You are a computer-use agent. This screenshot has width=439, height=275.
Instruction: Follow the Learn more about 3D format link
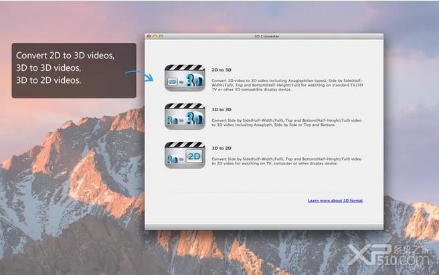click(335, 201)
